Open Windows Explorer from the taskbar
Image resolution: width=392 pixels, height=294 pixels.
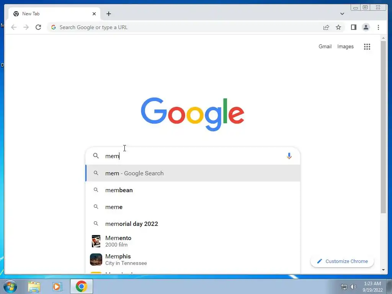34,286
